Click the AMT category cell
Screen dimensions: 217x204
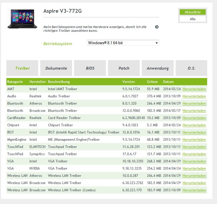(10, 89)
